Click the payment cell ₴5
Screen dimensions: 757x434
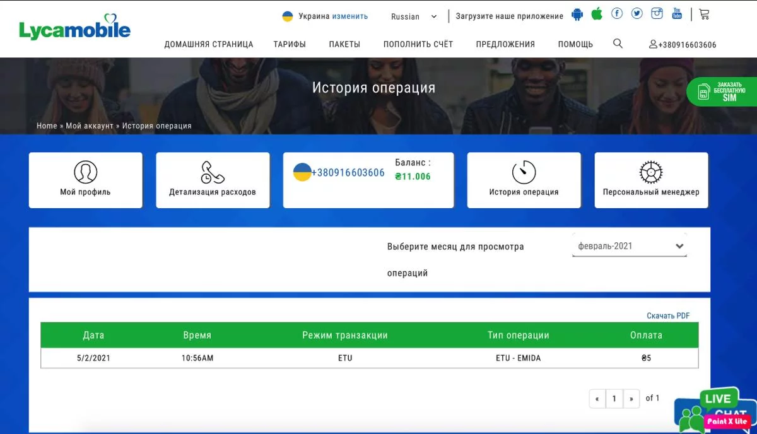coord(646,358)
